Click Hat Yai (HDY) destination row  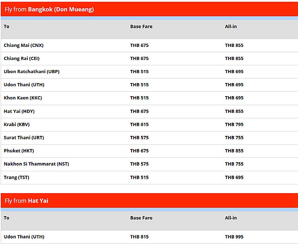coord(19,111)
